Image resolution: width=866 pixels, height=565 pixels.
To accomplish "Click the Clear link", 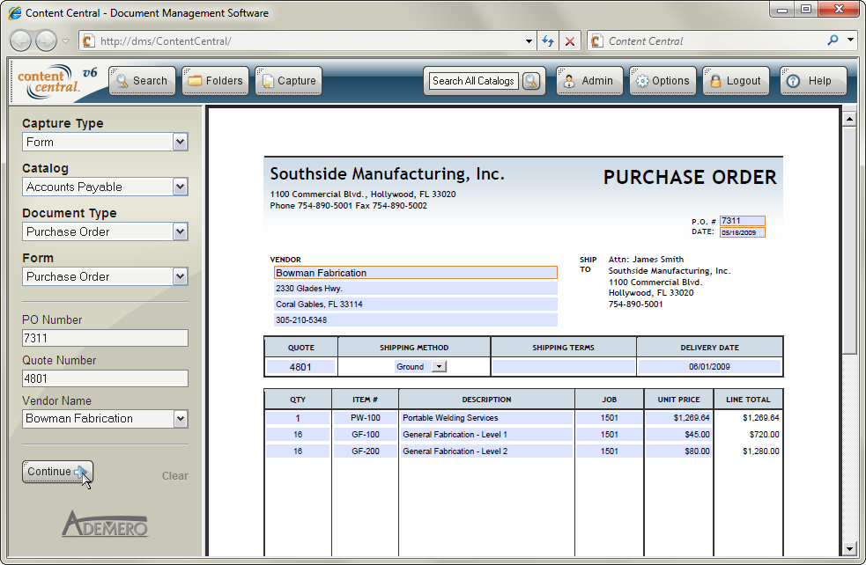I will click(175, 475).
